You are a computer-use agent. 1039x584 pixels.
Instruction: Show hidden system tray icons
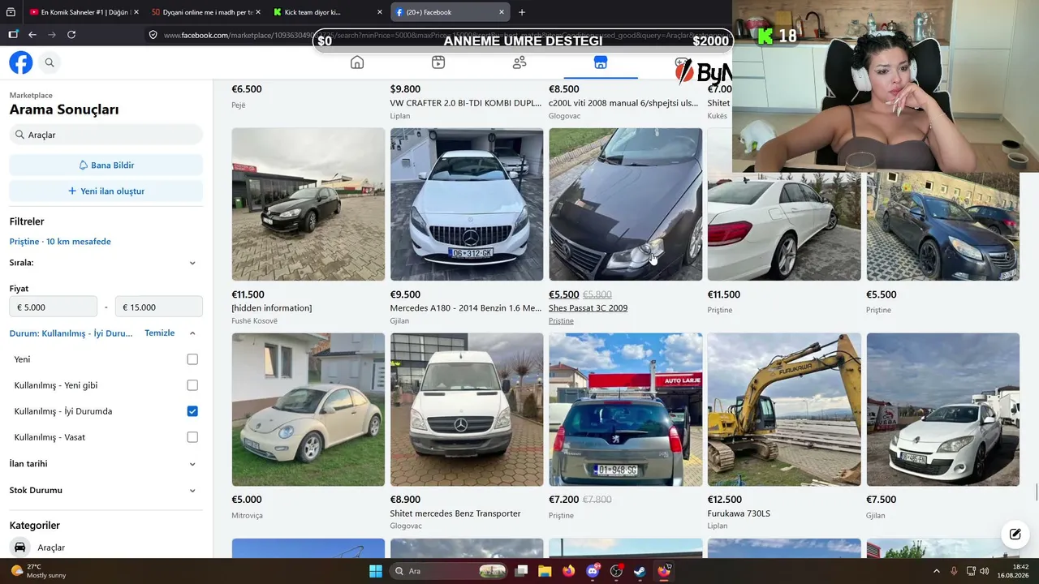tap(936, 571)
